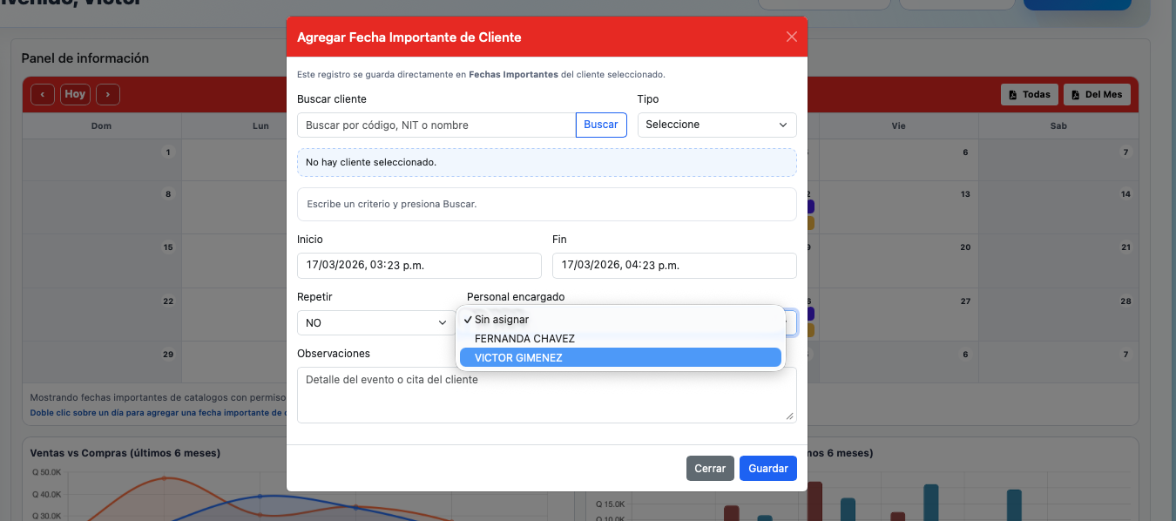
Task: Open the Repetir dropdown
Action: [375, 322]
